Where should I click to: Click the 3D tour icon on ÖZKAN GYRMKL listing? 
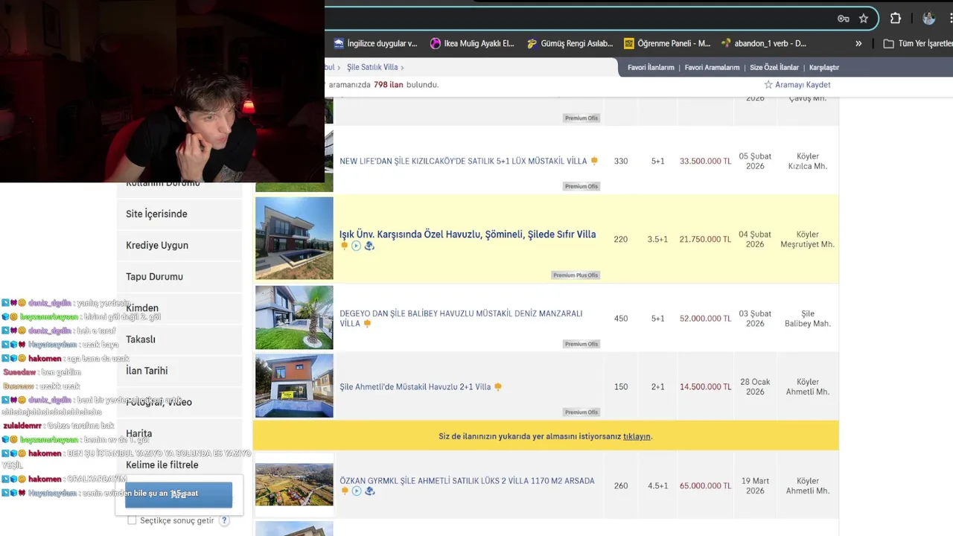pyautogui.click(x=369, y=491)
